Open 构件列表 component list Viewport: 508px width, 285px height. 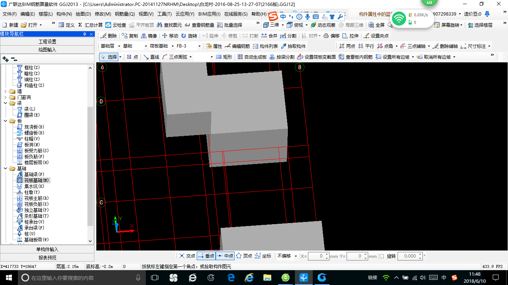(265, 46)
